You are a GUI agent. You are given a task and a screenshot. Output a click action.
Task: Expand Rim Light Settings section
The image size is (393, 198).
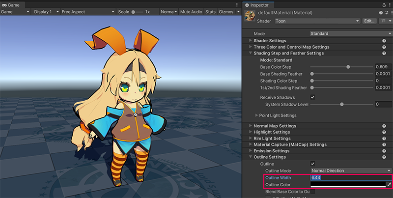(x=251, y=139)
